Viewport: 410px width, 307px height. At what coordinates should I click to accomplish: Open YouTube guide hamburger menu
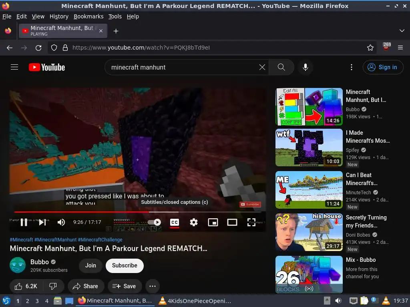(x=14, y=67)
